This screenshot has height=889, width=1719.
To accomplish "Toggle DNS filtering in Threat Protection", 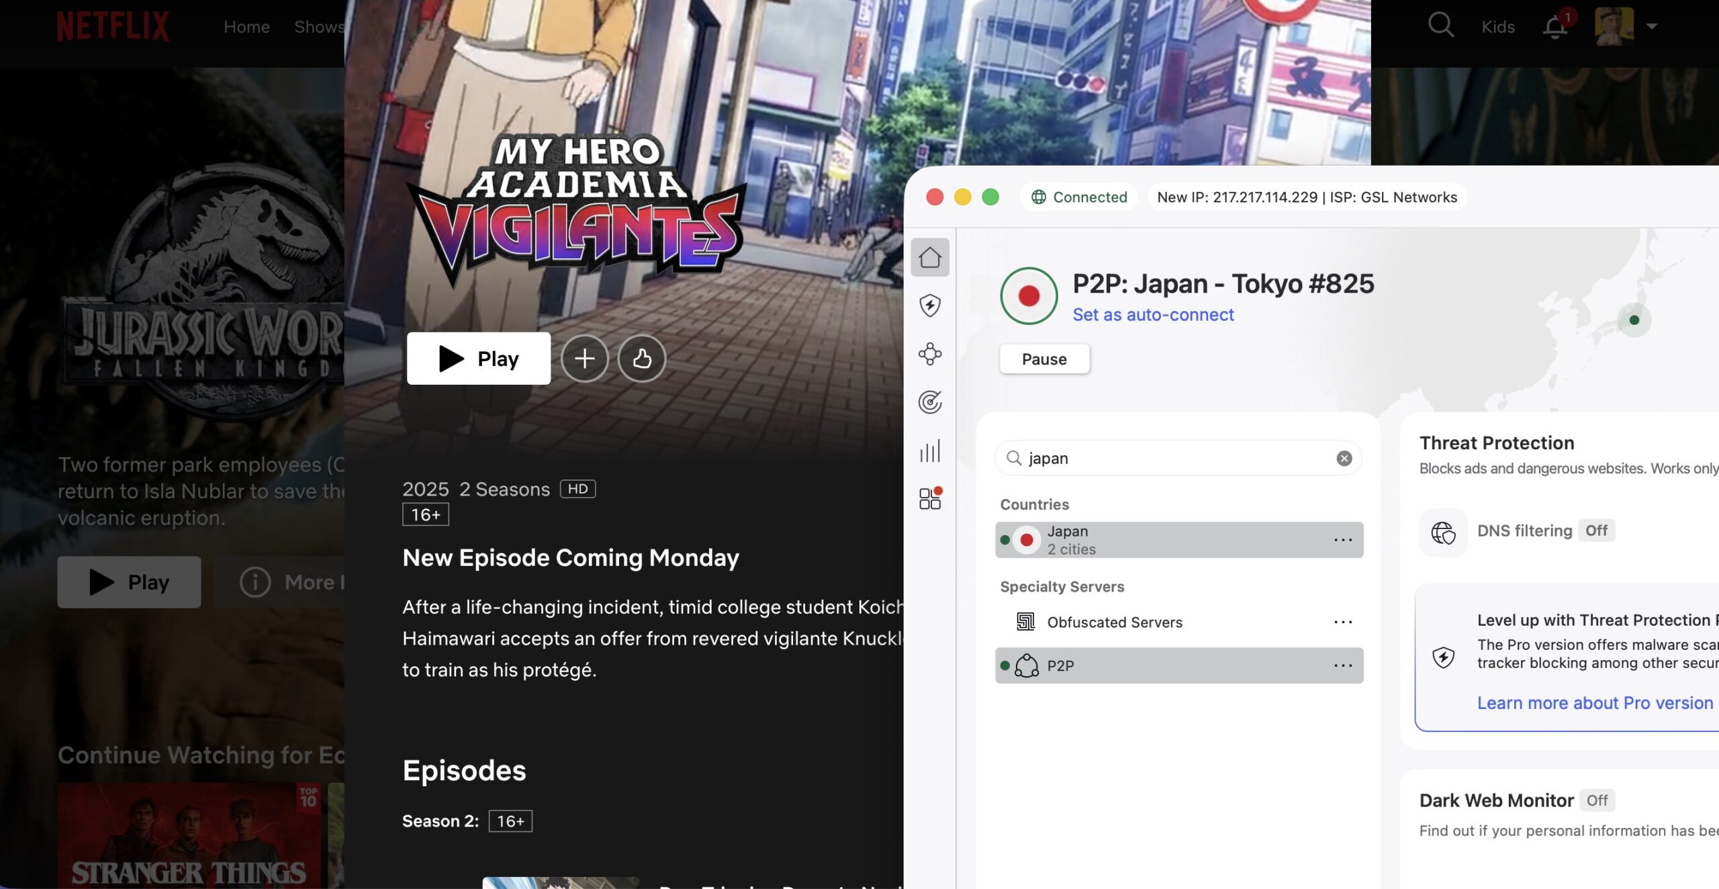I will 1597,530.
